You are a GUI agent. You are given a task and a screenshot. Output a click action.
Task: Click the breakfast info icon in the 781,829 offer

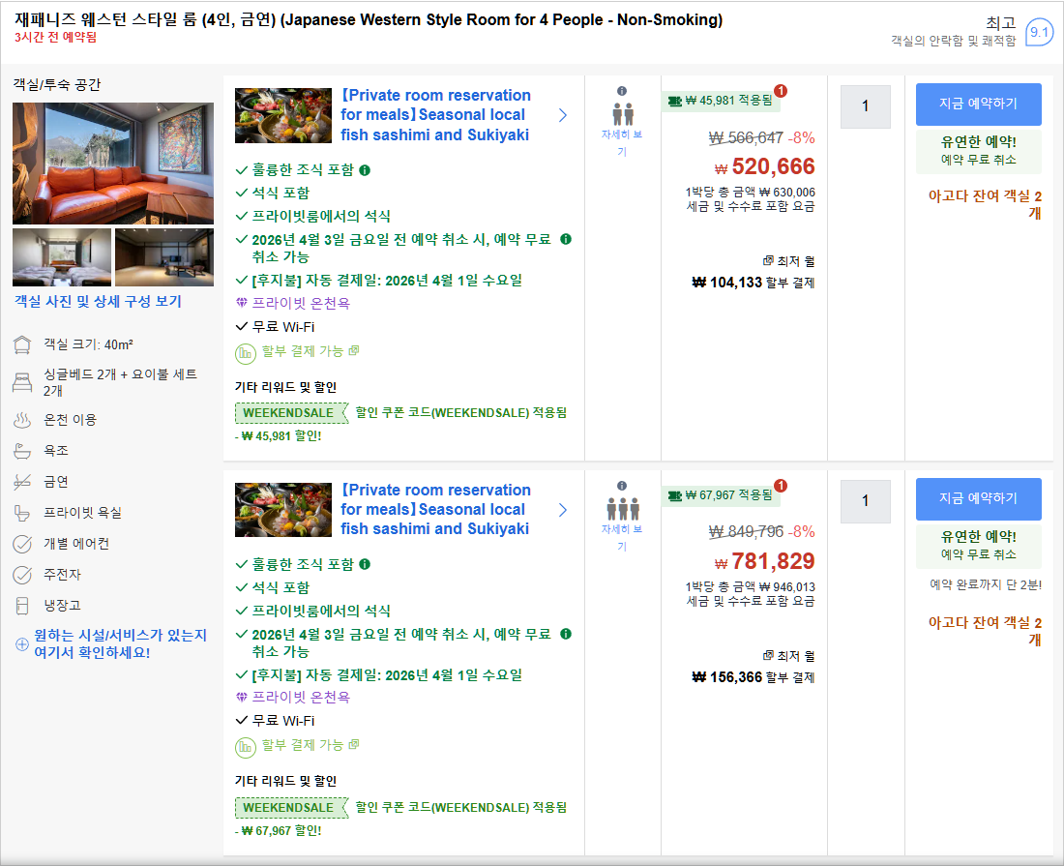[365, 565]
